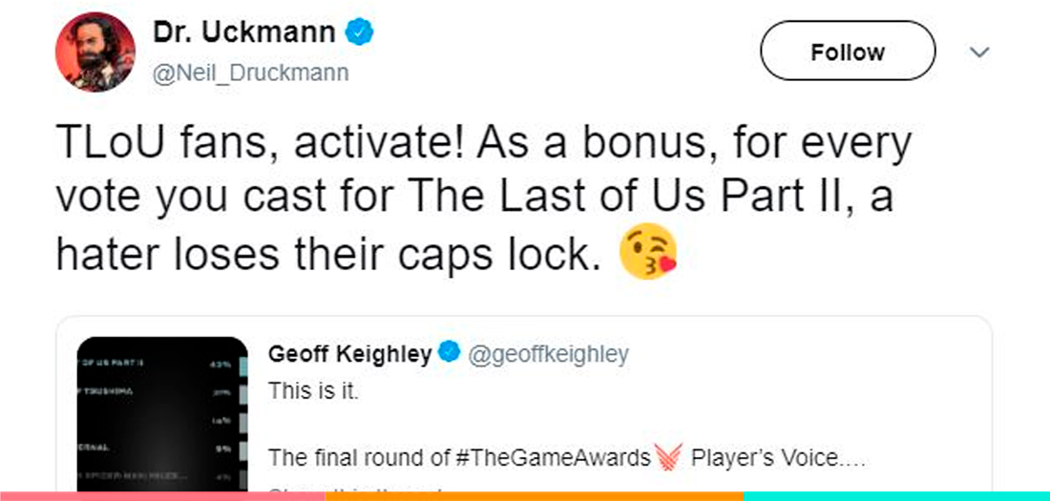Click the "This is it." quoted tweet line

coord(313,392)
